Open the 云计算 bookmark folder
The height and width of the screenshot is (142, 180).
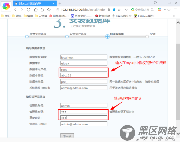41,16
